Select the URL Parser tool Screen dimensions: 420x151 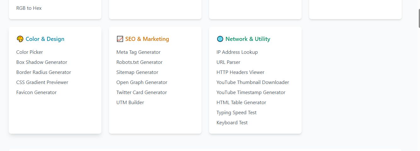point(228,62)
